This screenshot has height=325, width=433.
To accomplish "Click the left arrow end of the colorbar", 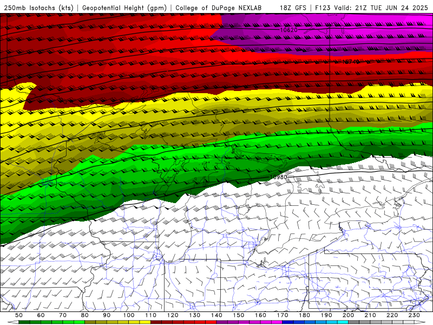I will [13, 322].
